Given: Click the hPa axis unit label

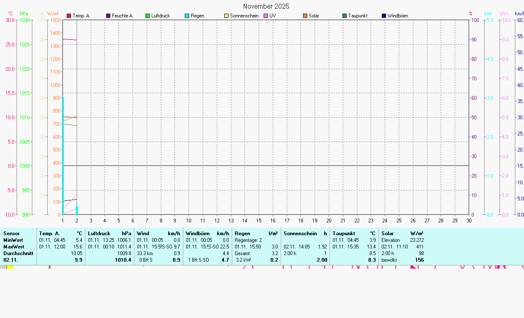Looking at the screenshot, I should point(24,13).
